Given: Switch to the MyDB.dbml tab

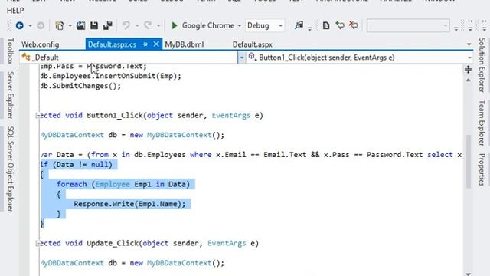Looking at the screenshot, I should (x=185, y=44).
